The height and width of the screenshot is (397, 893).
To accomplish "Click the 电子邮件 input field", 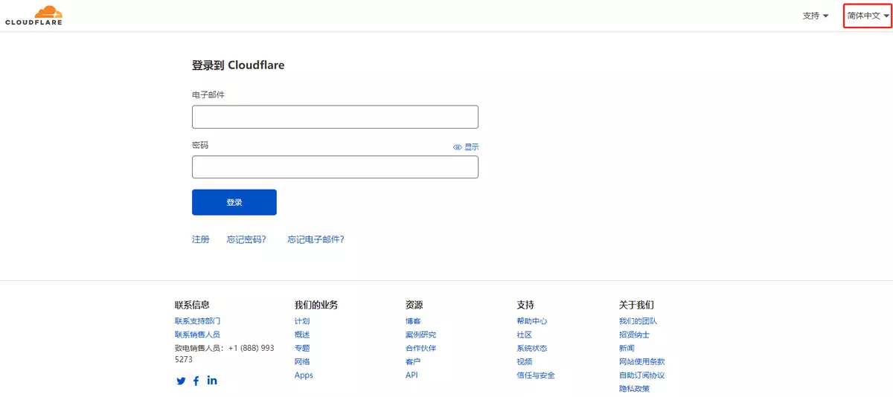I will pyautogui.click(x=335, y=117).
